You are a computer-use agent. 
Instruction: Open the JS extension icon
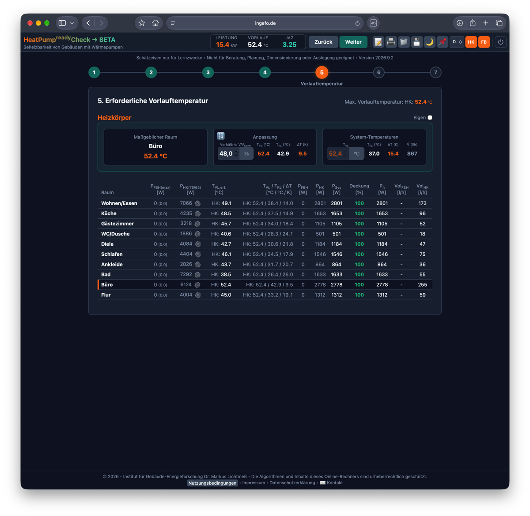[373, 23]
